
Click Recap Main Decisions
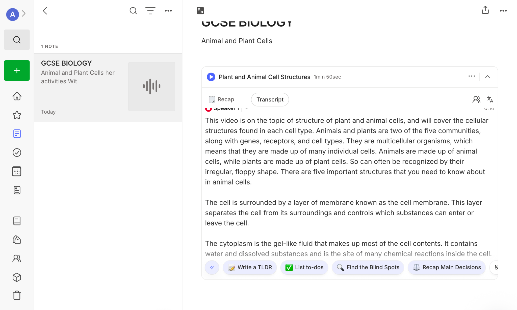pos(447,267)
